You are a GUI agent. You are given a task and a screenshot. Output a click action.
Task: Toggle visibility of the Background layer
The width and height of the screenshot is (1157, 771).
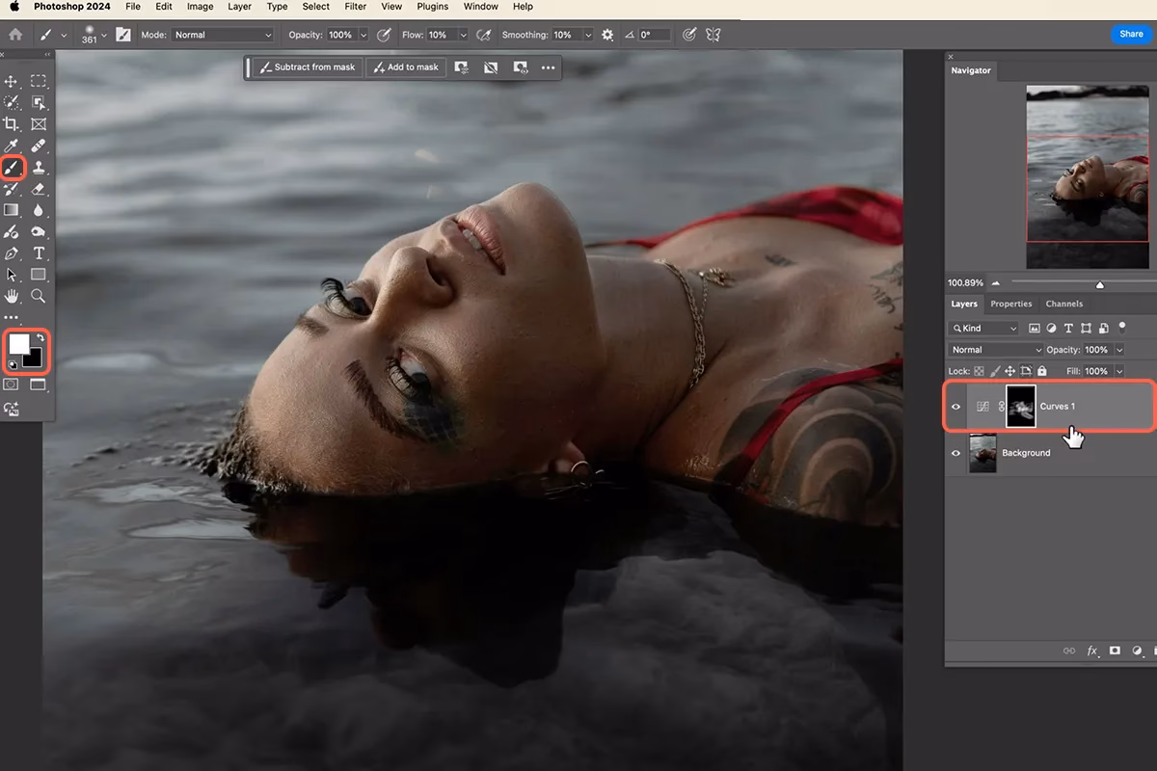click(956, 453)
